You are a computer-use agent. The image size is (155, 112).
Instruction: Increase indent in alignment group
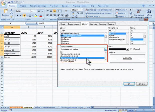62,15
